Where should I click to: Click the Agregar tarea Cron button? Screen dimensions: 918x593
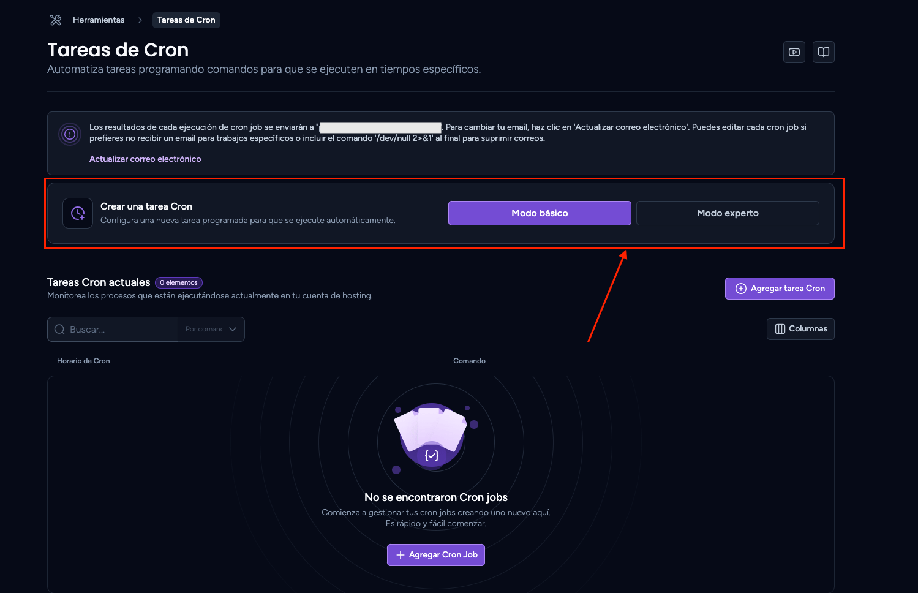[x=780, y=289]
